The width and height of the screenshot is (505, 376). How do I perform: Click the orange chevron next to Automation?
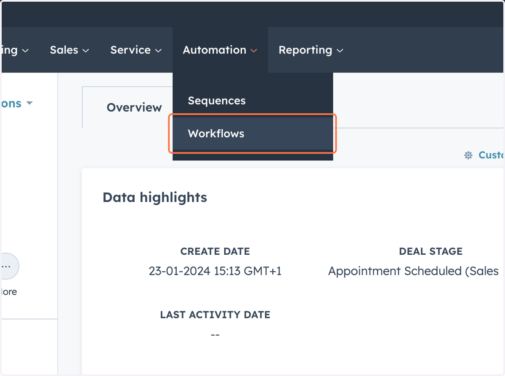254,51
